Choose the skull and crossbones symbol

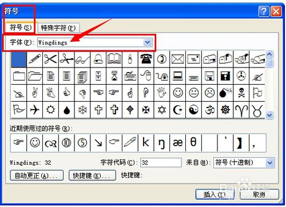(241, 93)
